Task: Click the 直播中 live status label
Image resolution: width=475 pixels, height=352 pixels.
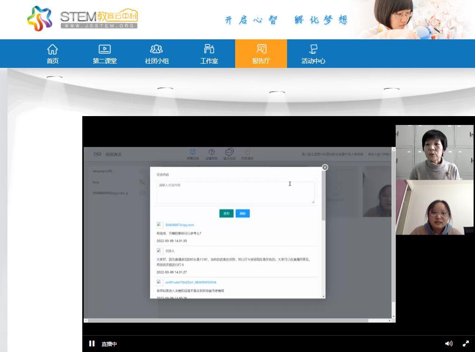Action: pos(109,344)
